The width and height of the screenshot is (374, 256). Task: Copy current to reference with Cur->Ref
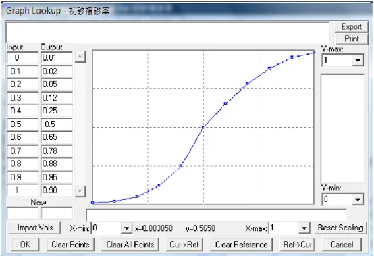tap(184, 245)
